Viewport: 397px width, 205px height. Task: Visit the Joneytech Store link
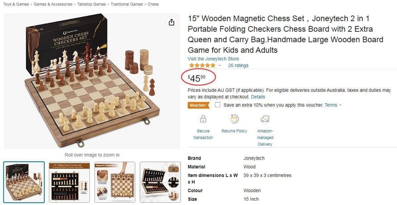click(x=213, y=59)
